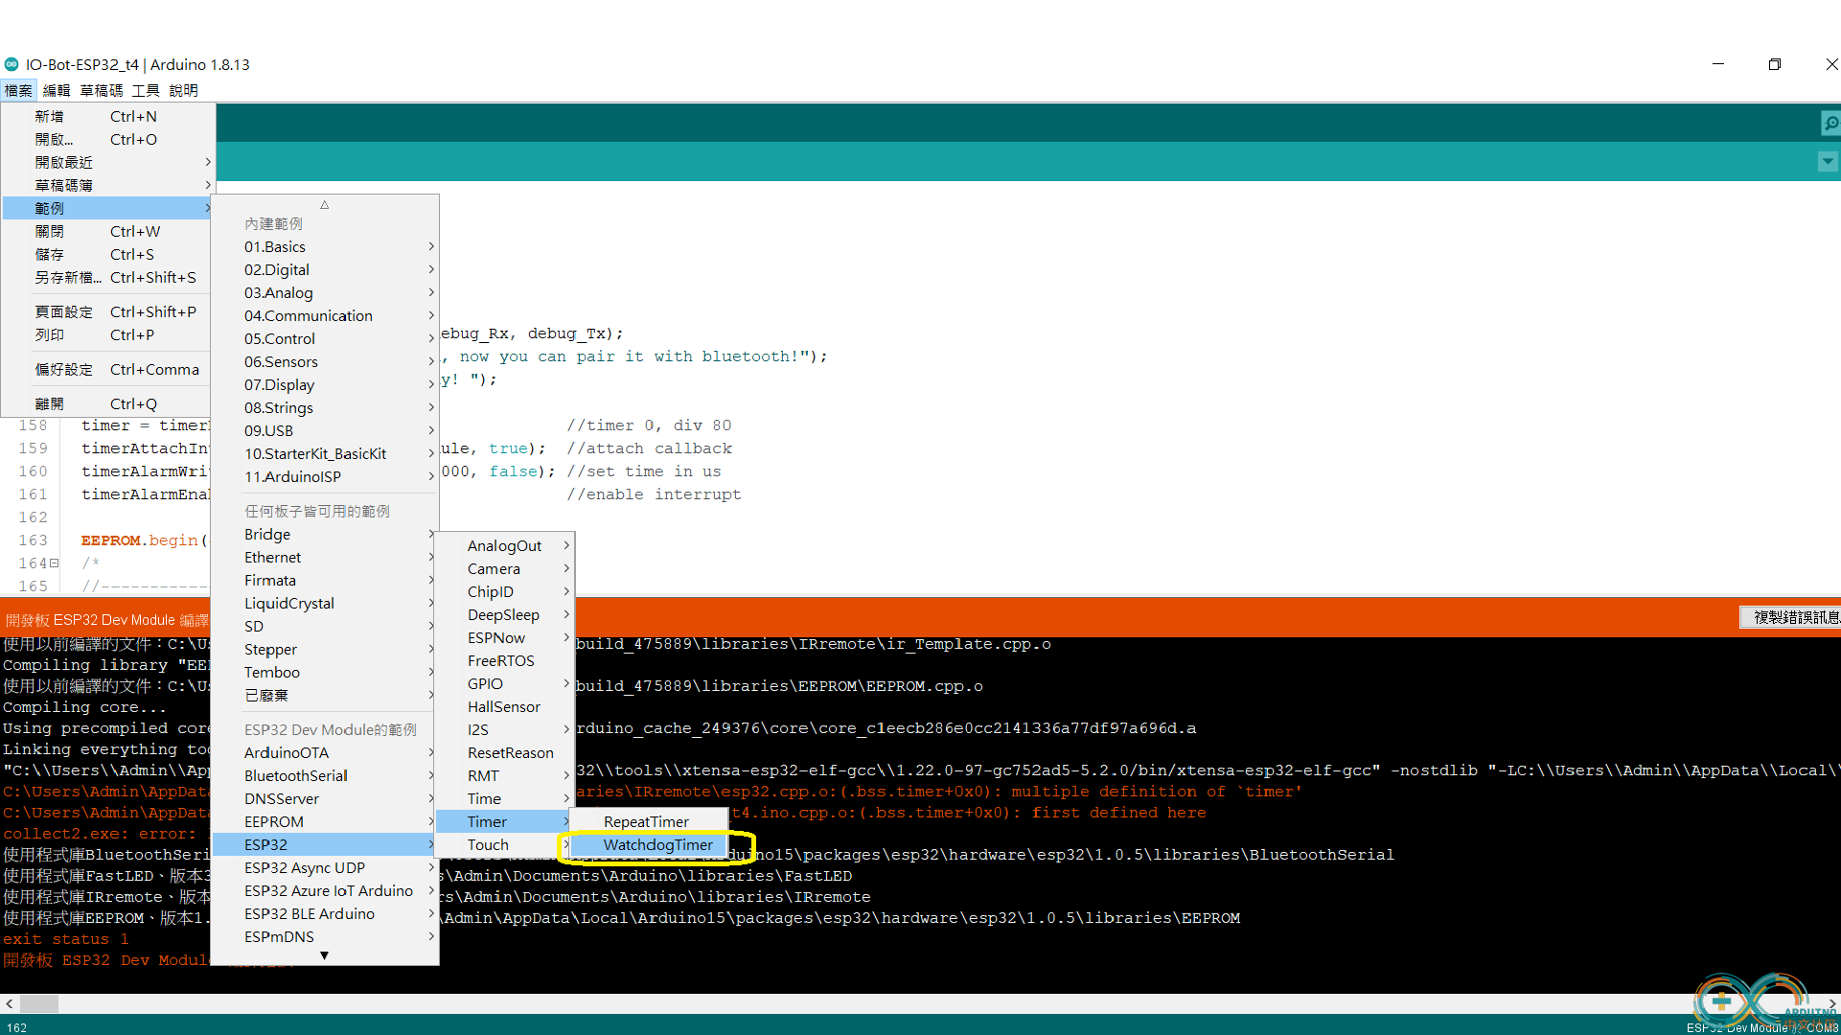Expand ESP32 Async UDP examples
The width and height of the screenshot is (1841, 1035).
coord(325,867)
